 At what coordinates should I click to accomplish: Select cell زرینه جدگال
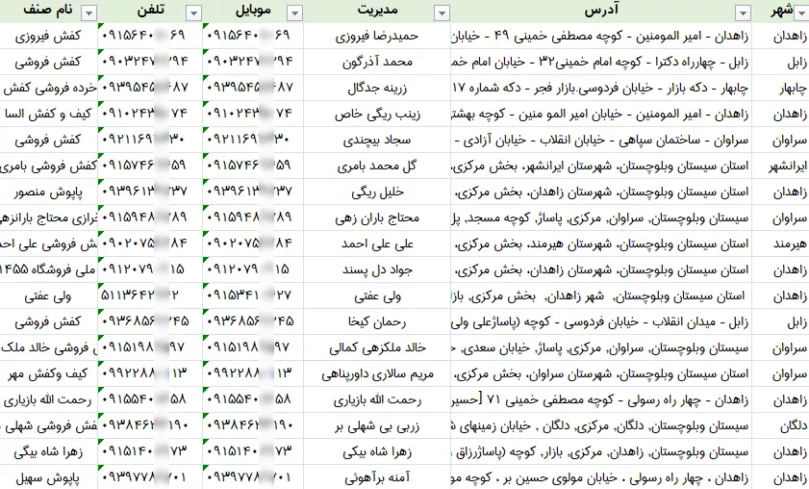(377, 88)
